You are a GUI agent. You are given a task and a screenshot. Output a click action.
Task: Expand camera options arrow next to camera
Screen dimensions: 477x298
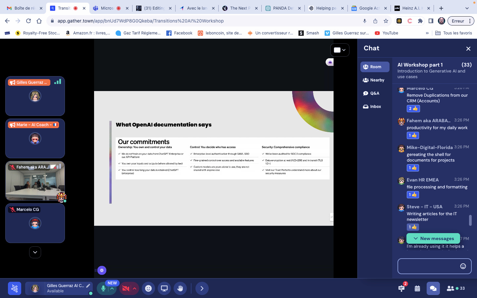pos(134,288)
